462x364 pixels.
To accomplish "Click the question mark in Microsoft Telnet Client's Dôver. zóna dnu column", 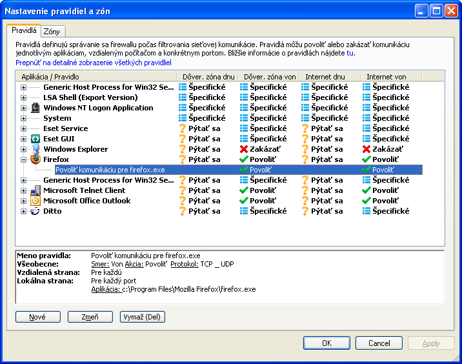I will pos(183,190).
